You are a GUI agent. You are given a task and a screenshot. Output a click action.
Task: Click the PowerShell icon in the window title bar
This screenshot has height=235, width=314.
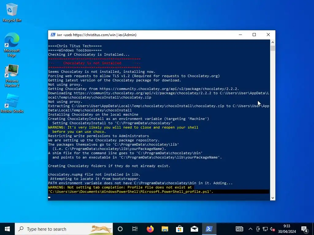(x=53, y=35)
